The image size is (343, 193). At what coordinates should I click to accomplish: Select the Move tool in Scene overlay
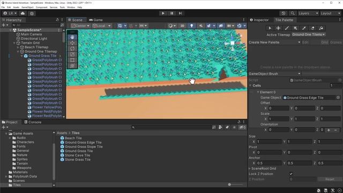pyautogui.click(x=72, y=43)
